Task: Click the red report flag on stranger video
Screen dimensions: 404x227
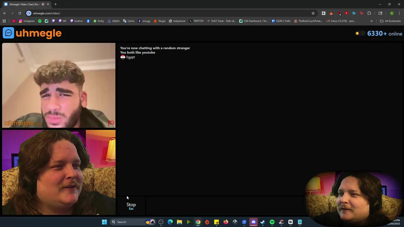Action: point(111,123)
